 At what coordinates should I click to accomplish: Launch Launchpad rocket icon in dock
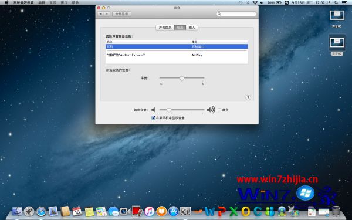(x=29, y=211)
